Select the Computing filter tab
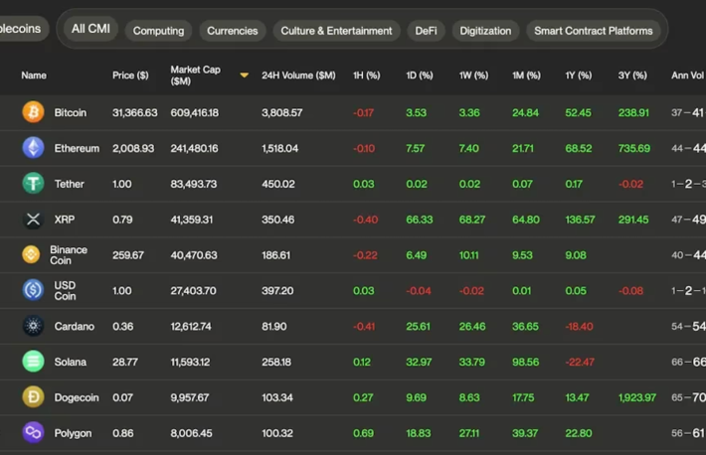This screenshot has width=706, height=455. tap(158, 31)
